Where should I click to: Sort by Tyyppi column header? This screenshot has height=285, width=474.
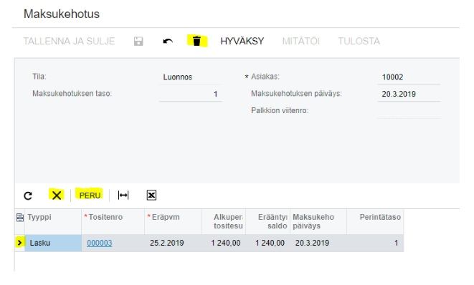point(53,221)
